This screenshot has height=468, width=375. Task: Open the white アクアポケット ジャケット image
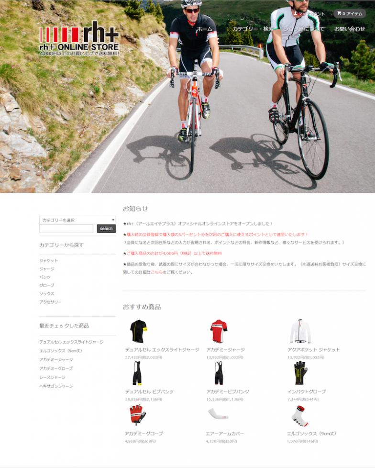click(x=300, y=331)
